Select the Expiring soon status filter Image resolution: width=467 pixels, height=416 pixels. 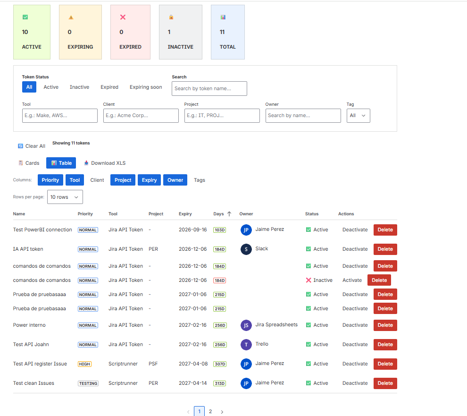(146, 87)
